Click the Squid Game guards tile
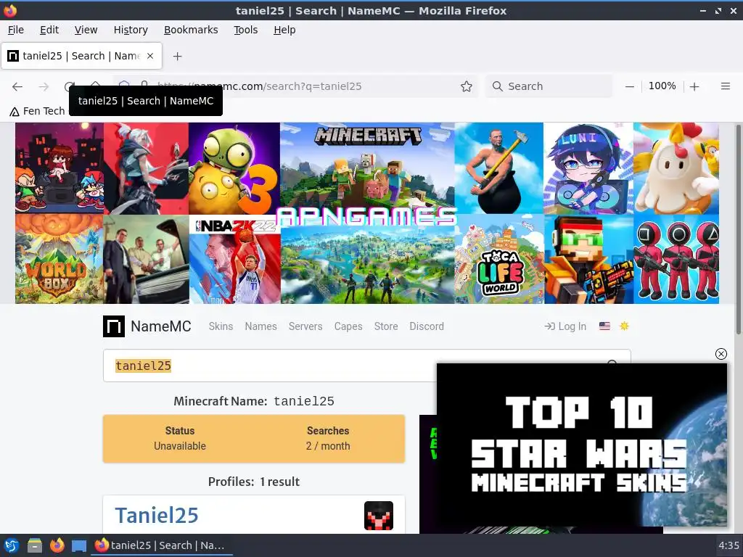Viewport: 743px width, 557px height. pyautogui.click(x=676, y=260)
